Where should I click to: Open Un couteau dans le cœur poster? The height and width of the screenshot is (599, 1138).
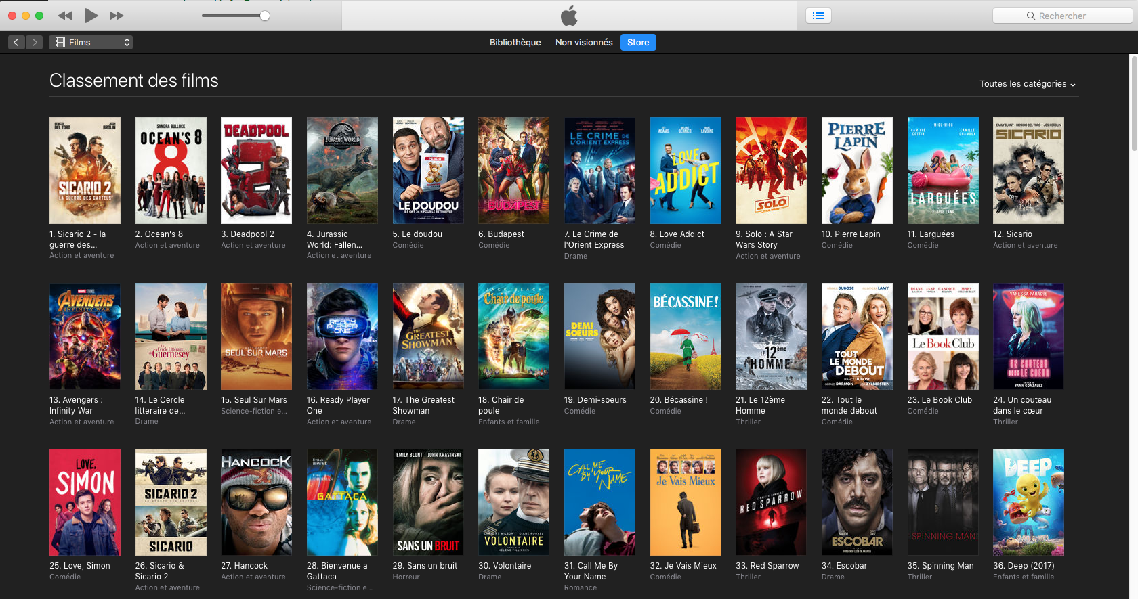point(1028,336)
